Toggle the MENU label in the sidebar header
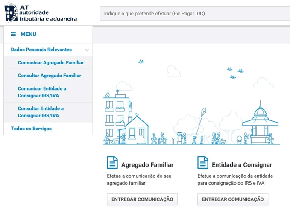The image size is (290, 208). [28, 34]
